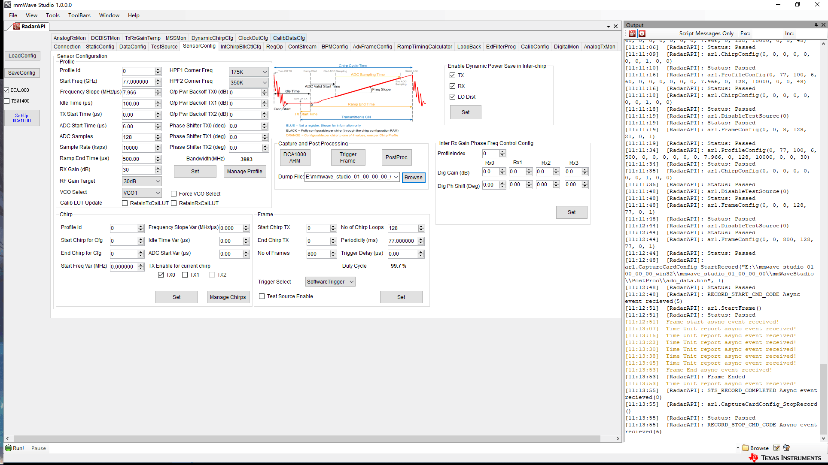Pin the Output panel
828x465 pixels.
(x=816, y=24)
